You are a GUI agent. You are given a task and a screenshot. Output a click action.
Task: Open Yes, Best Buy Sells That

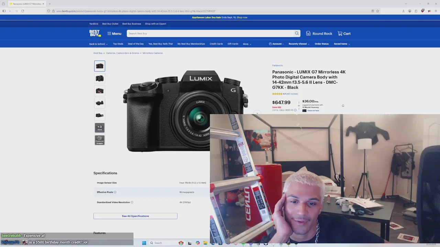tap(161, 44)
